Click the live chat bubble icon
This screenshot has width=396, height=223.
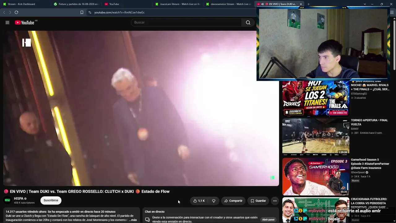coord(148,220)
